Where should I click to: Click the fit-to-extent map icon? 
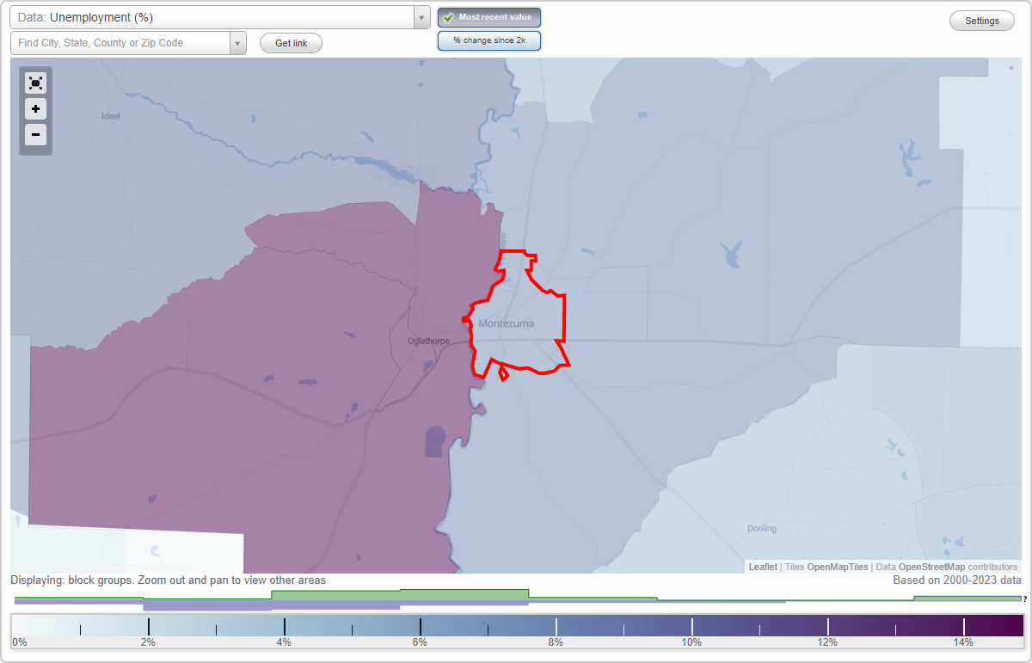pos(35,83)
